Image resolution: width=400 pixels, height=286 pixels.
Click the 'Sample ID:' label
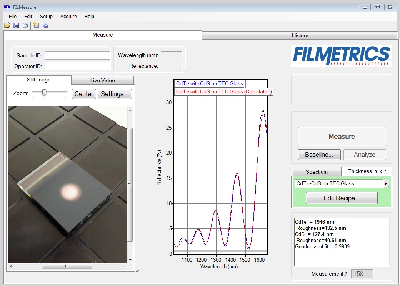(29, 55)
